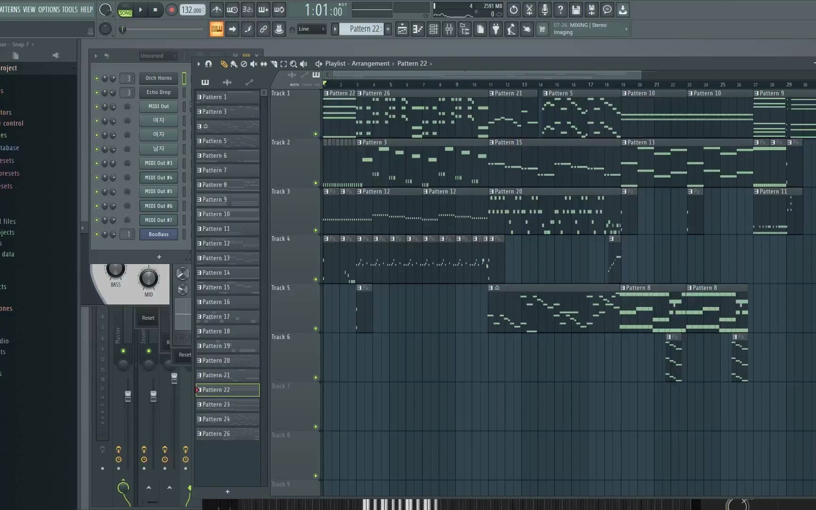Select the Slice tool in Playlist
The image size is (816, 510).
click(x=273, y=64)
